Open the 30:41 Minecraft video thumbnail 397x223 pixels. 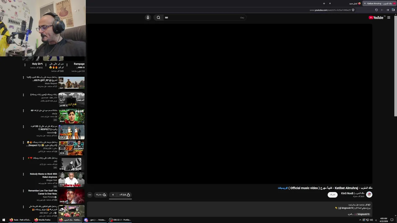coord(71,116)
